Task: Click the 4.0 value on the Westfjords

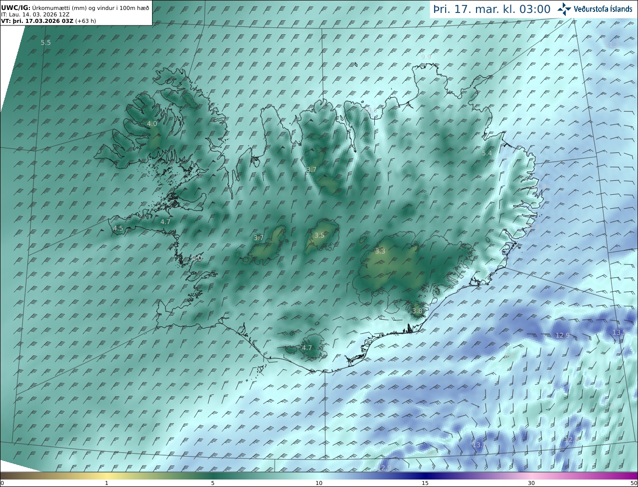Action: click(x=152, y=123)
